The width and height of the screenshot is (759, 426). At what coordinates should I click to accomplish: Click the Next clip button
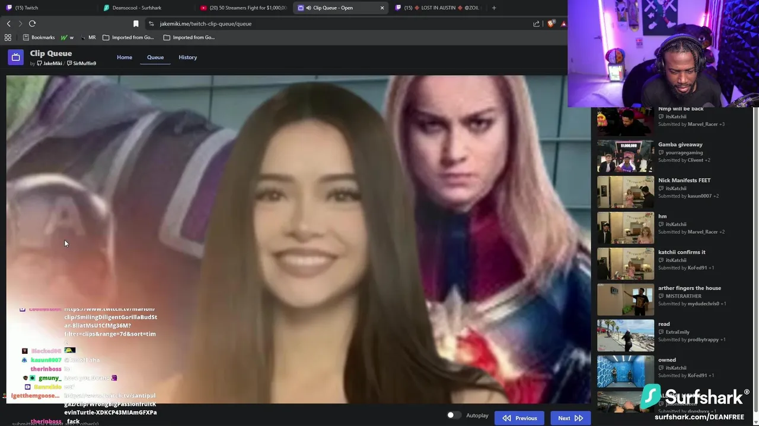click(570, 418)
